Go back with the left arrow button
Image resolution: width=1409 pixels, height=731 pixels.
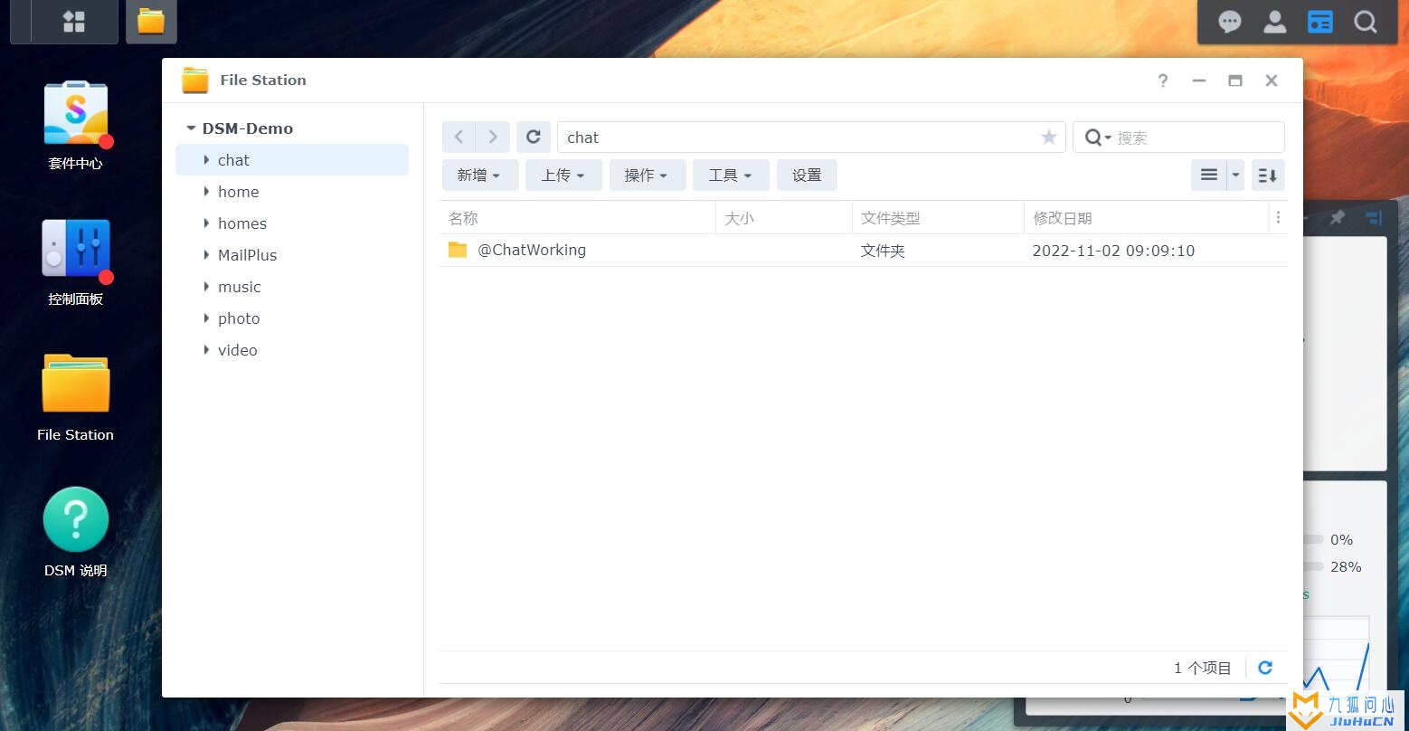coord(459,138)
